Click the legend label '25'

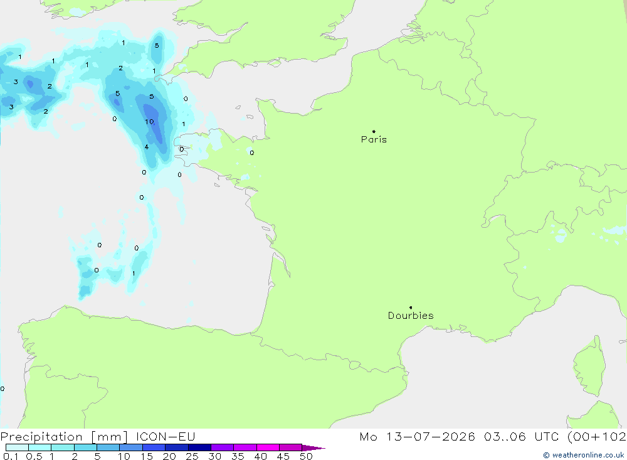click(x=192, y=456)
